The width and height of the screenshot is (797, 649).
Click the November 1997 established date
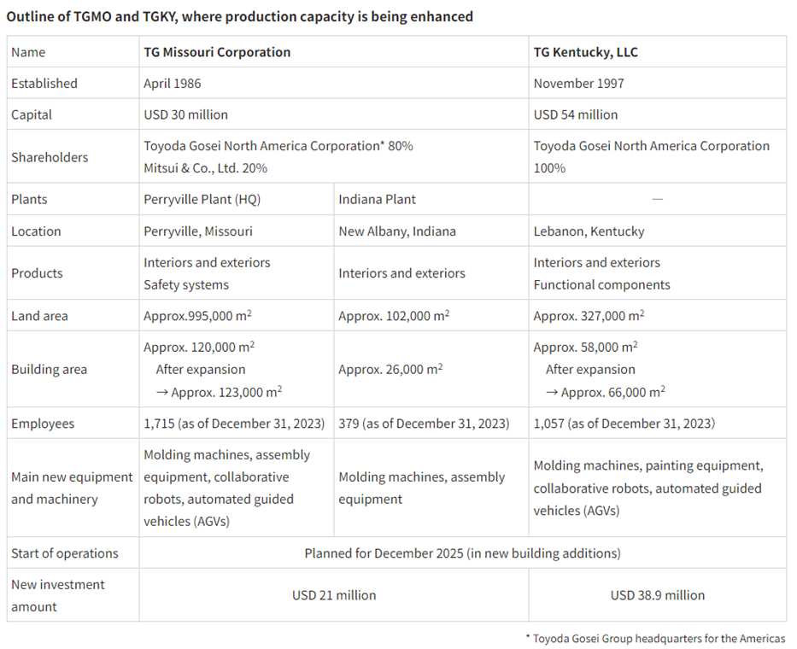click(578, 84)
